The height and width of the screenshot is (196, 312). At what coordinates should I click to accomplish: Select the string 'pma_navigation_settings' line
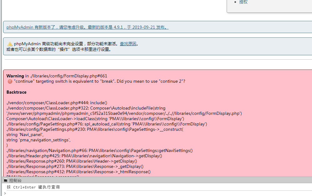(x=38, y=140)
